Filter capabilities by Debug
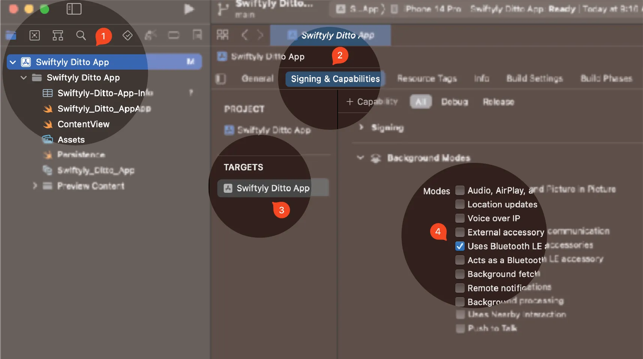The image size is (643, 359). pyautogui.click(x=455, y=102)
